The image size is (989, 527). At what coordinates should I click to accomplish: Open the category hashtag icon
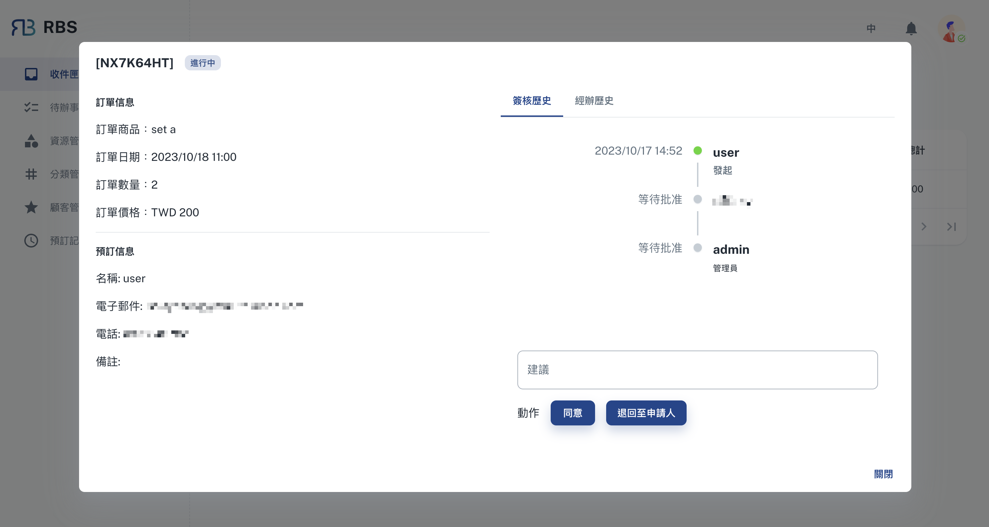tap(31, 174)
